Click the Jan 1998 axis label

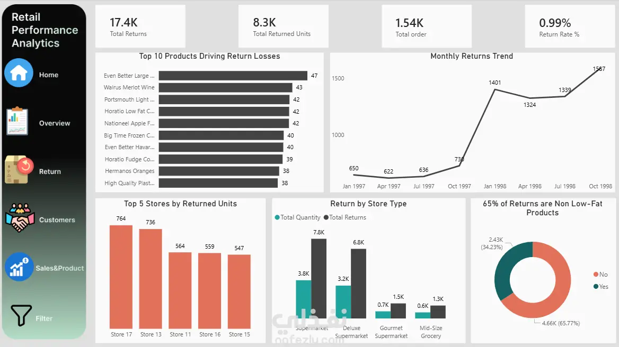tap(495, 186)
